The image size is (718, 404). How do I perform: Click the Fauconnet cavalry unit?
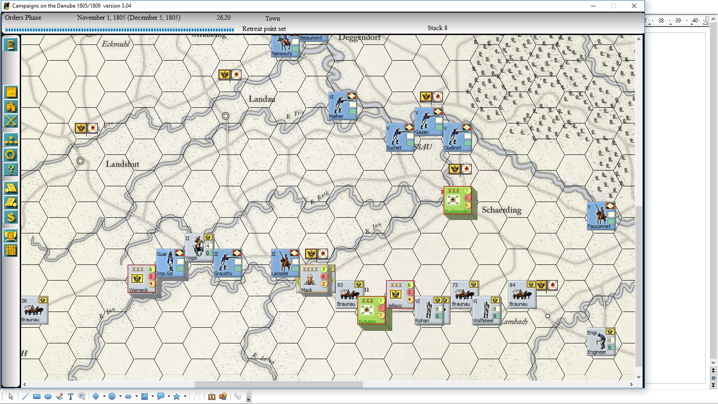click(x=601, y=216)
